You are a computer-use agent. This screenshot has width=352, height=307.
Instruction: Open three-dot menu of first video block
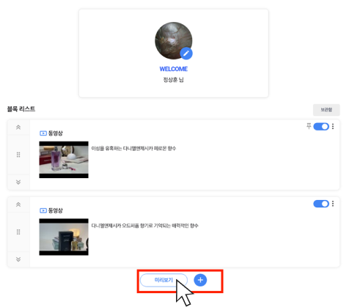coord(333,126)
